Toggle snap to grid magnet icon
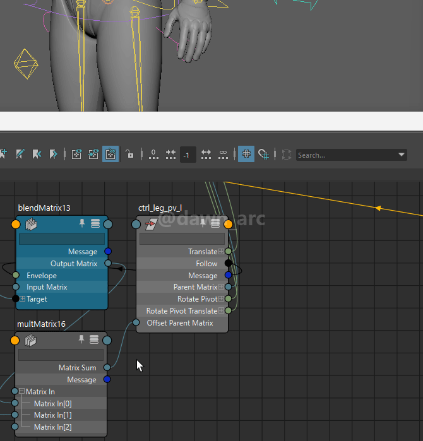423x441 pixels. 263,154
